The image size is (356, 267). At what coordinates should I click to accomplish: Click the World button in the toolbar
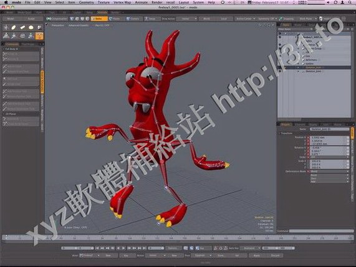(206, 19)
